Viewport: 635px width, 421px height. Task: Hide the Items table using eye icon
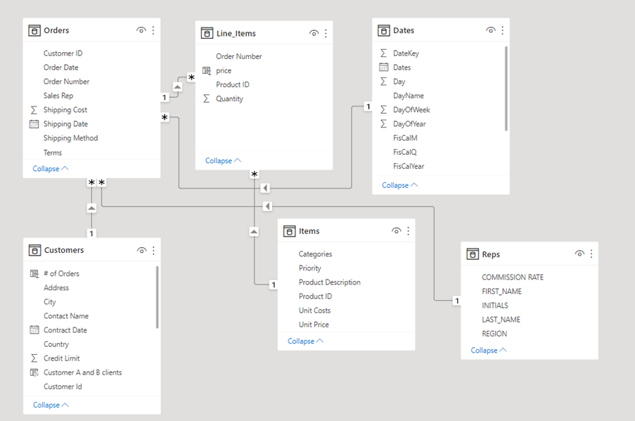point(397,231)
